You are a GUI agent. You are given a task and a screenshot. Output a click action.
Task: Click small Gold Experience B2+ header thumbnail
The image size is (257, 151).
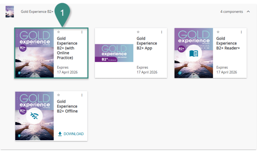[10, 11]
